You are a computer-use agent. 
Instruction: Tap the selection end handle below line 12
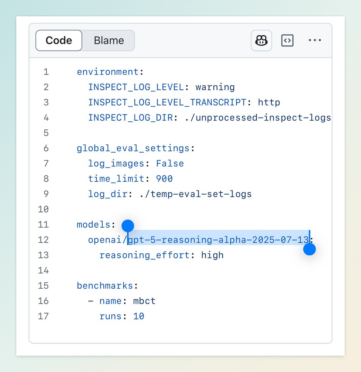pyautogui.click(x=310, y=249)
